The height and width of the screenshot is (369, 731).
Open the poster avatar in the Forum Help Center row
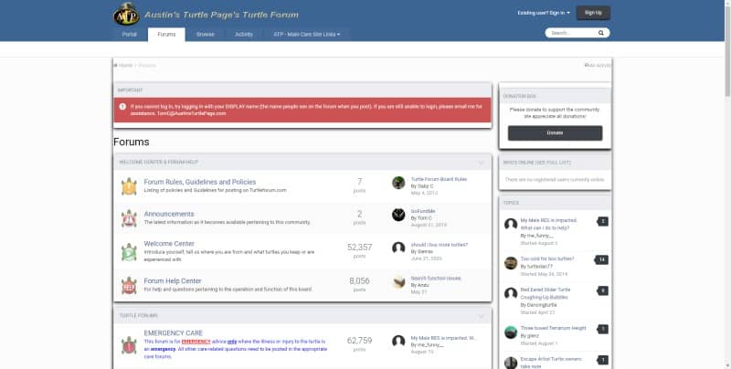(398, 281)
